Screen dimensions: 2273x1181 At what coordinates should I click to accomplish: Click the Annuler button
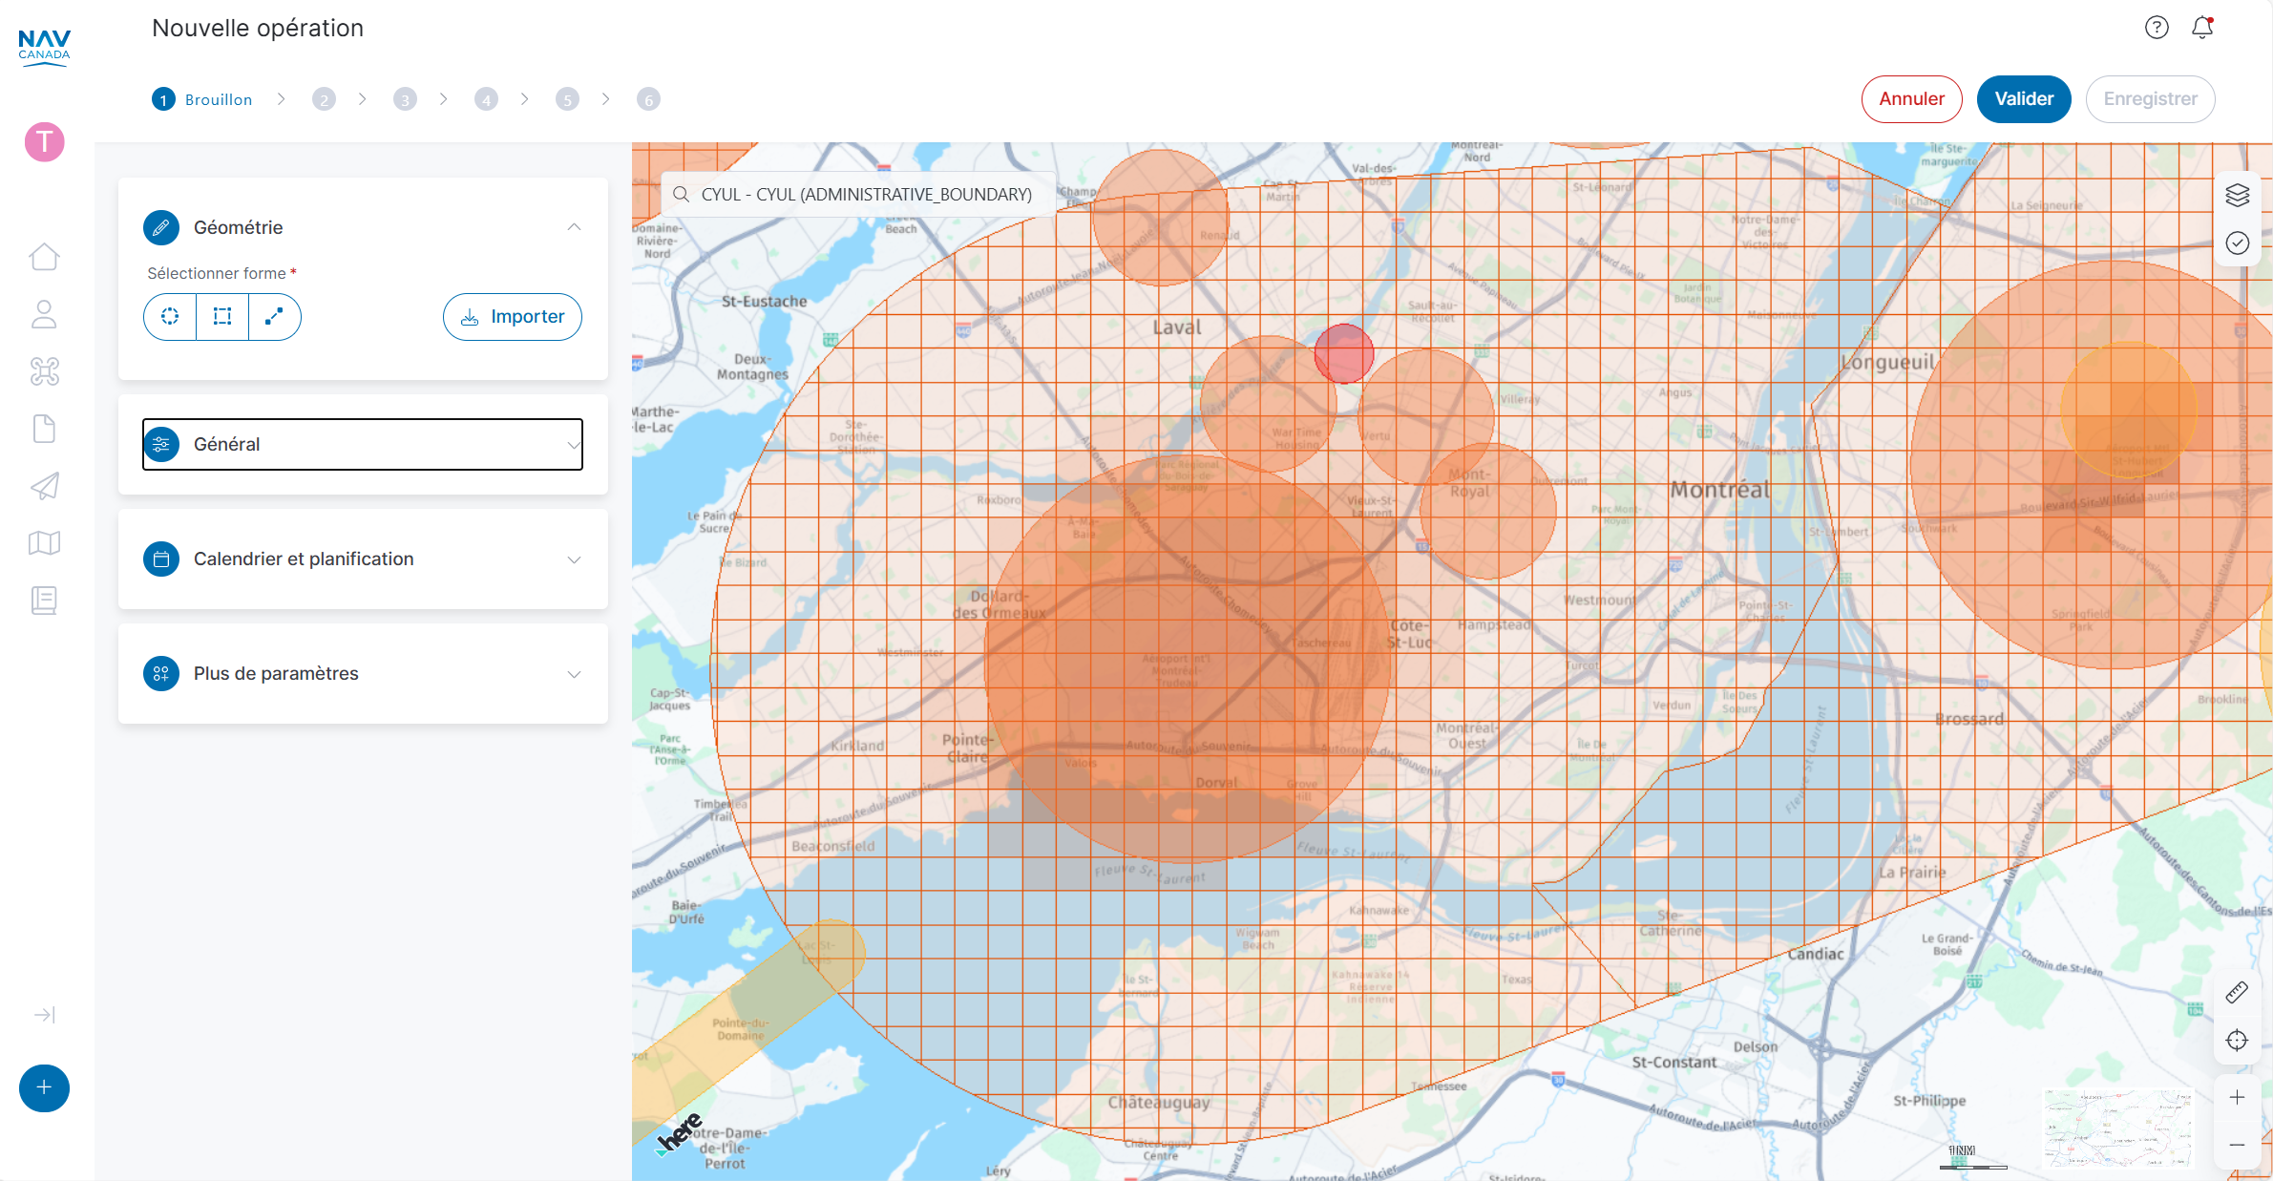pyautogui.click(x=1911, y=99)
